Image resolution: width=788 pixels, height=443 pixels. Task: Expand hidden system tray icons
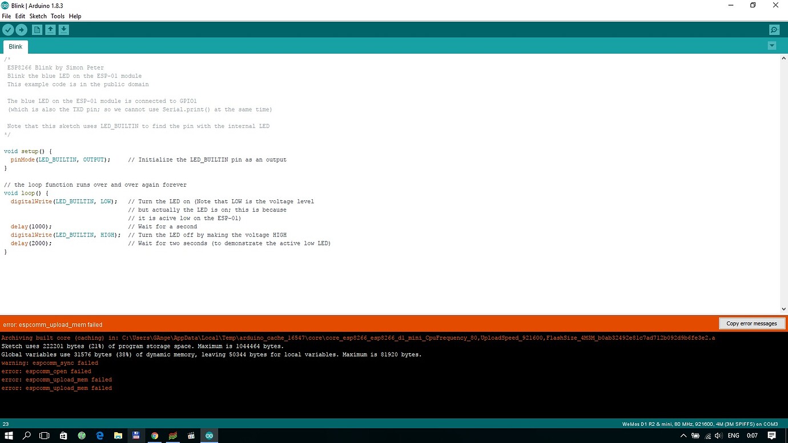[x=684, y=435]
